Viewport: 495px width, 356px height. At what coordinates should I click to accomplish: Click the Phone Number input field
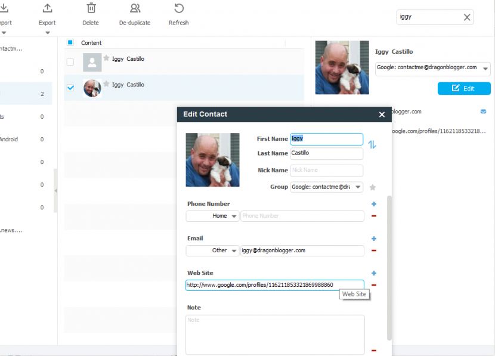(x=302, y=216)
